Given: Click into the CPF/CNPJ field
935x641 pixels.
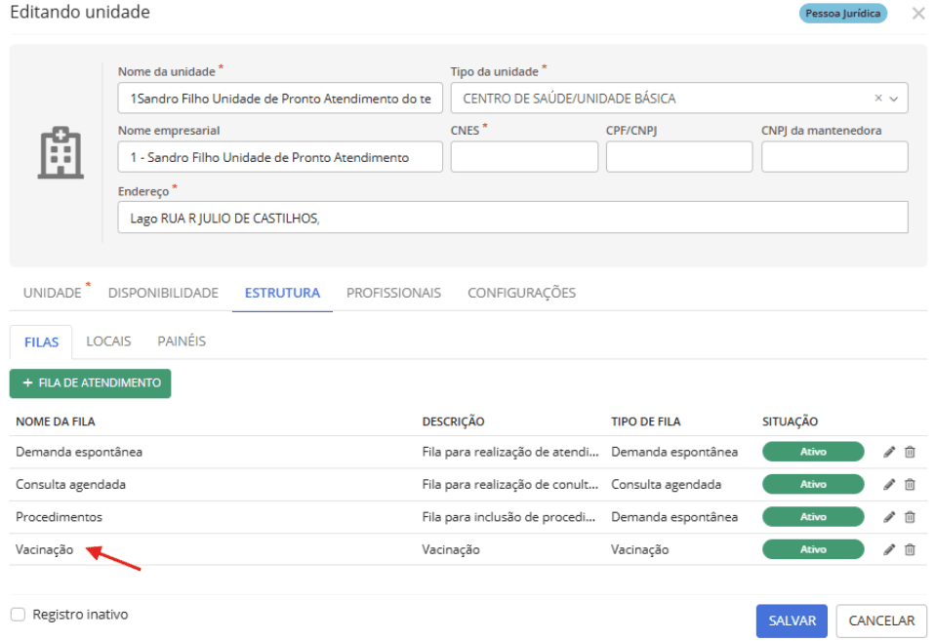Looking at the screenshot, I should coord(679,157).
